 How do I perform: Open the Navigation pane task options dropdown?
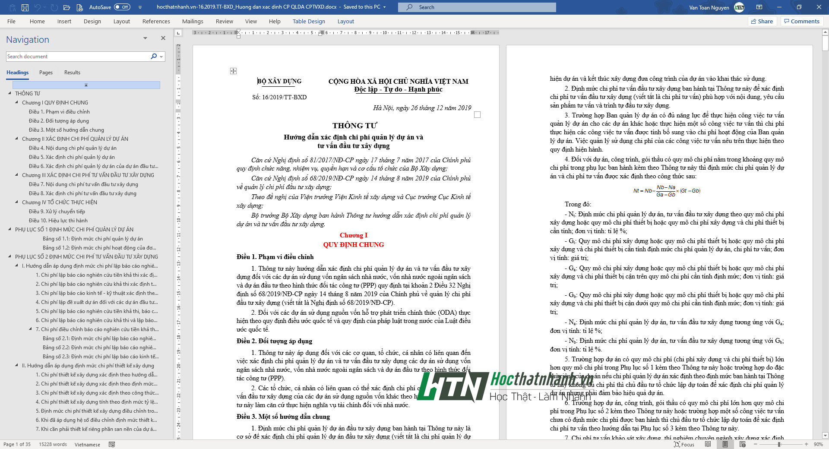tap(145, 38)
